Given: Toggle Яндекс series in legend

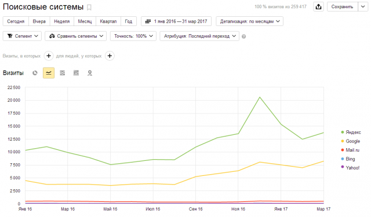Looking at the screenshot, I should [x=351, y=133].
